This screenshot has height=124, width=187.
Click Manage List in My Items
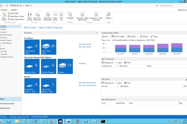107,83
